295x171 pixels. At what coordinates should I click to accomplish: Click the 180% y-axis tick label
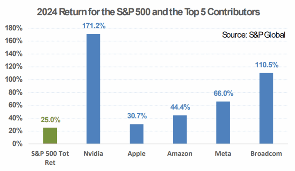click(14, 28)
